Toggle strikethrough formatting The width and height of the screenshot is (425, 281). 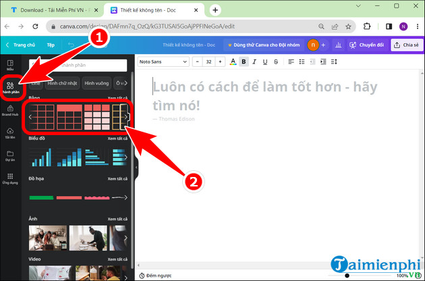tap(276, 62)
